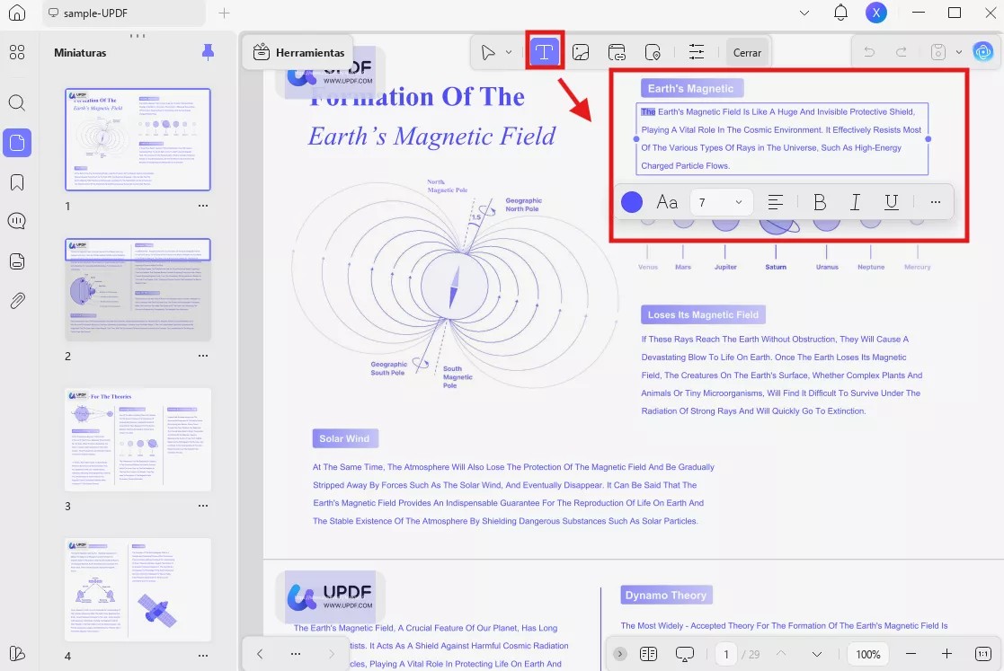Open the text color swatch
This screenshot has height=671, width=1004.
(x=632, y=202)
